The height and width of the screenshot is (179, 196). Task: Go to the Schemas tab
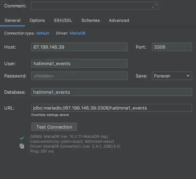pos(90,20)
